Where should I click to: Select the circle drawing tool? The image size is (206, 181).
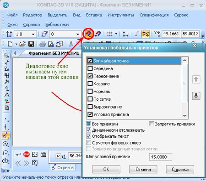(6, 144)
